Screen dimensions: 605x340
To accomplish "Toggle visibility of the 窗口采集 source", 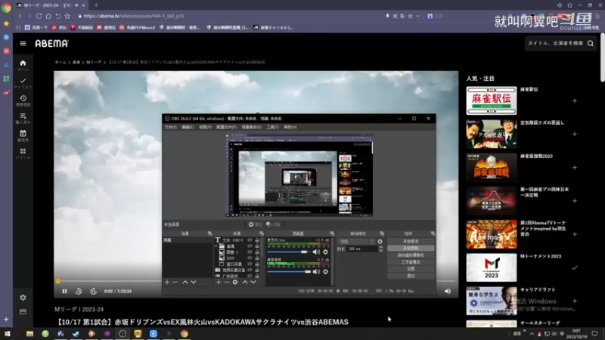I will click(x=250, y=264).
